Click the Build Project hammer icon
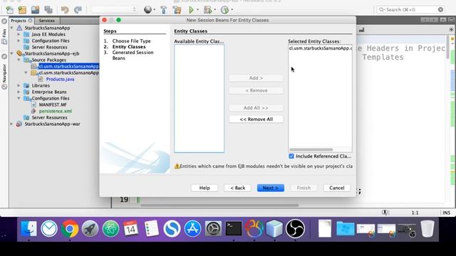456x256 pixels. 164,10
